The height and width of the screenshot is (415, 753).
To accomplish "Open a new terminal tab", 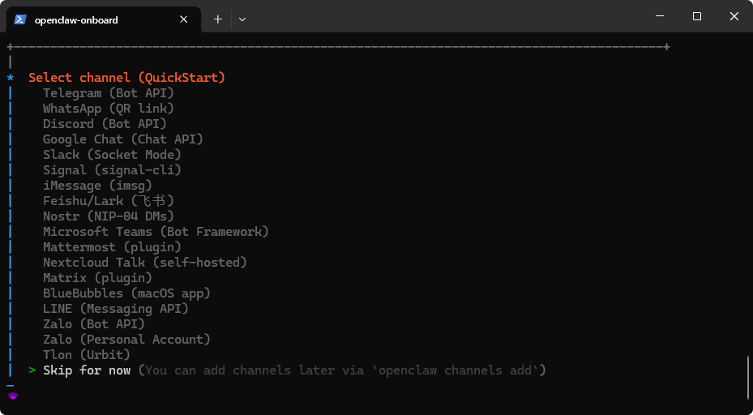I will pos(217,19).
